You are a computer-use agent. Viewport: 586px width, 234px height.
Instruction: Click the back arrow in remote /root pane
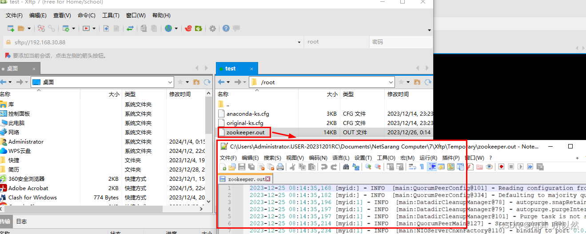[x=221, y=82]
